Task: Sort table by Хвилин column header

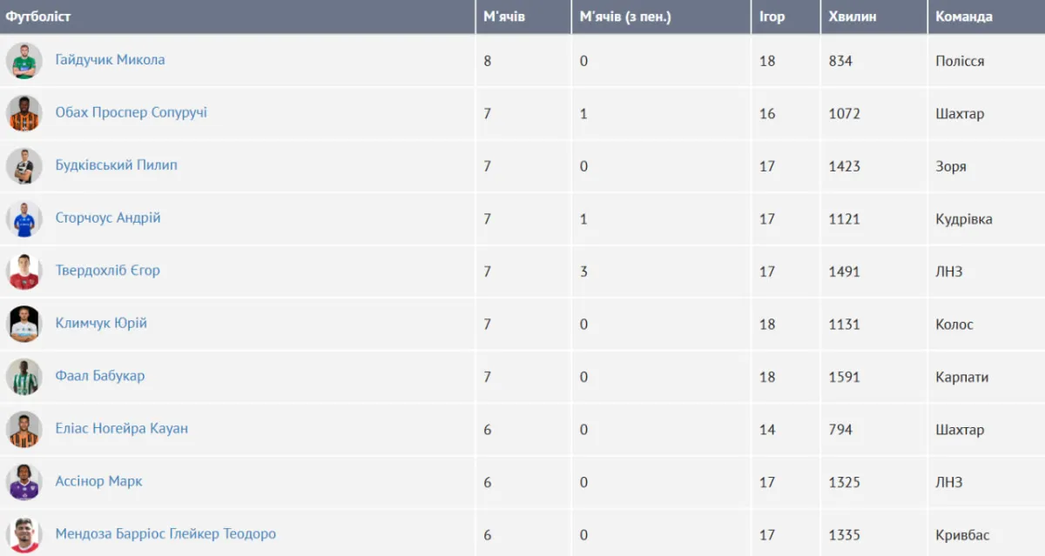Action: (x=853, y=17)
